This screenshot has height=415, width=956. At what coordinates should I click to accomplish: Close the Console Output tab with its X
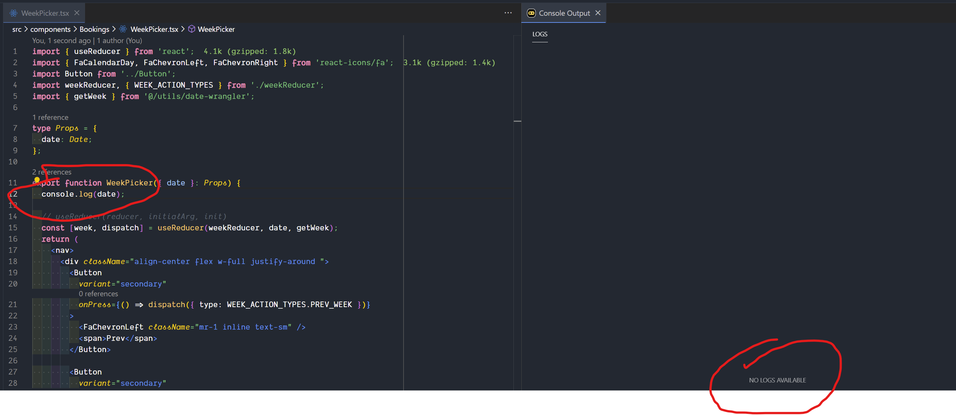coord(597,12)
